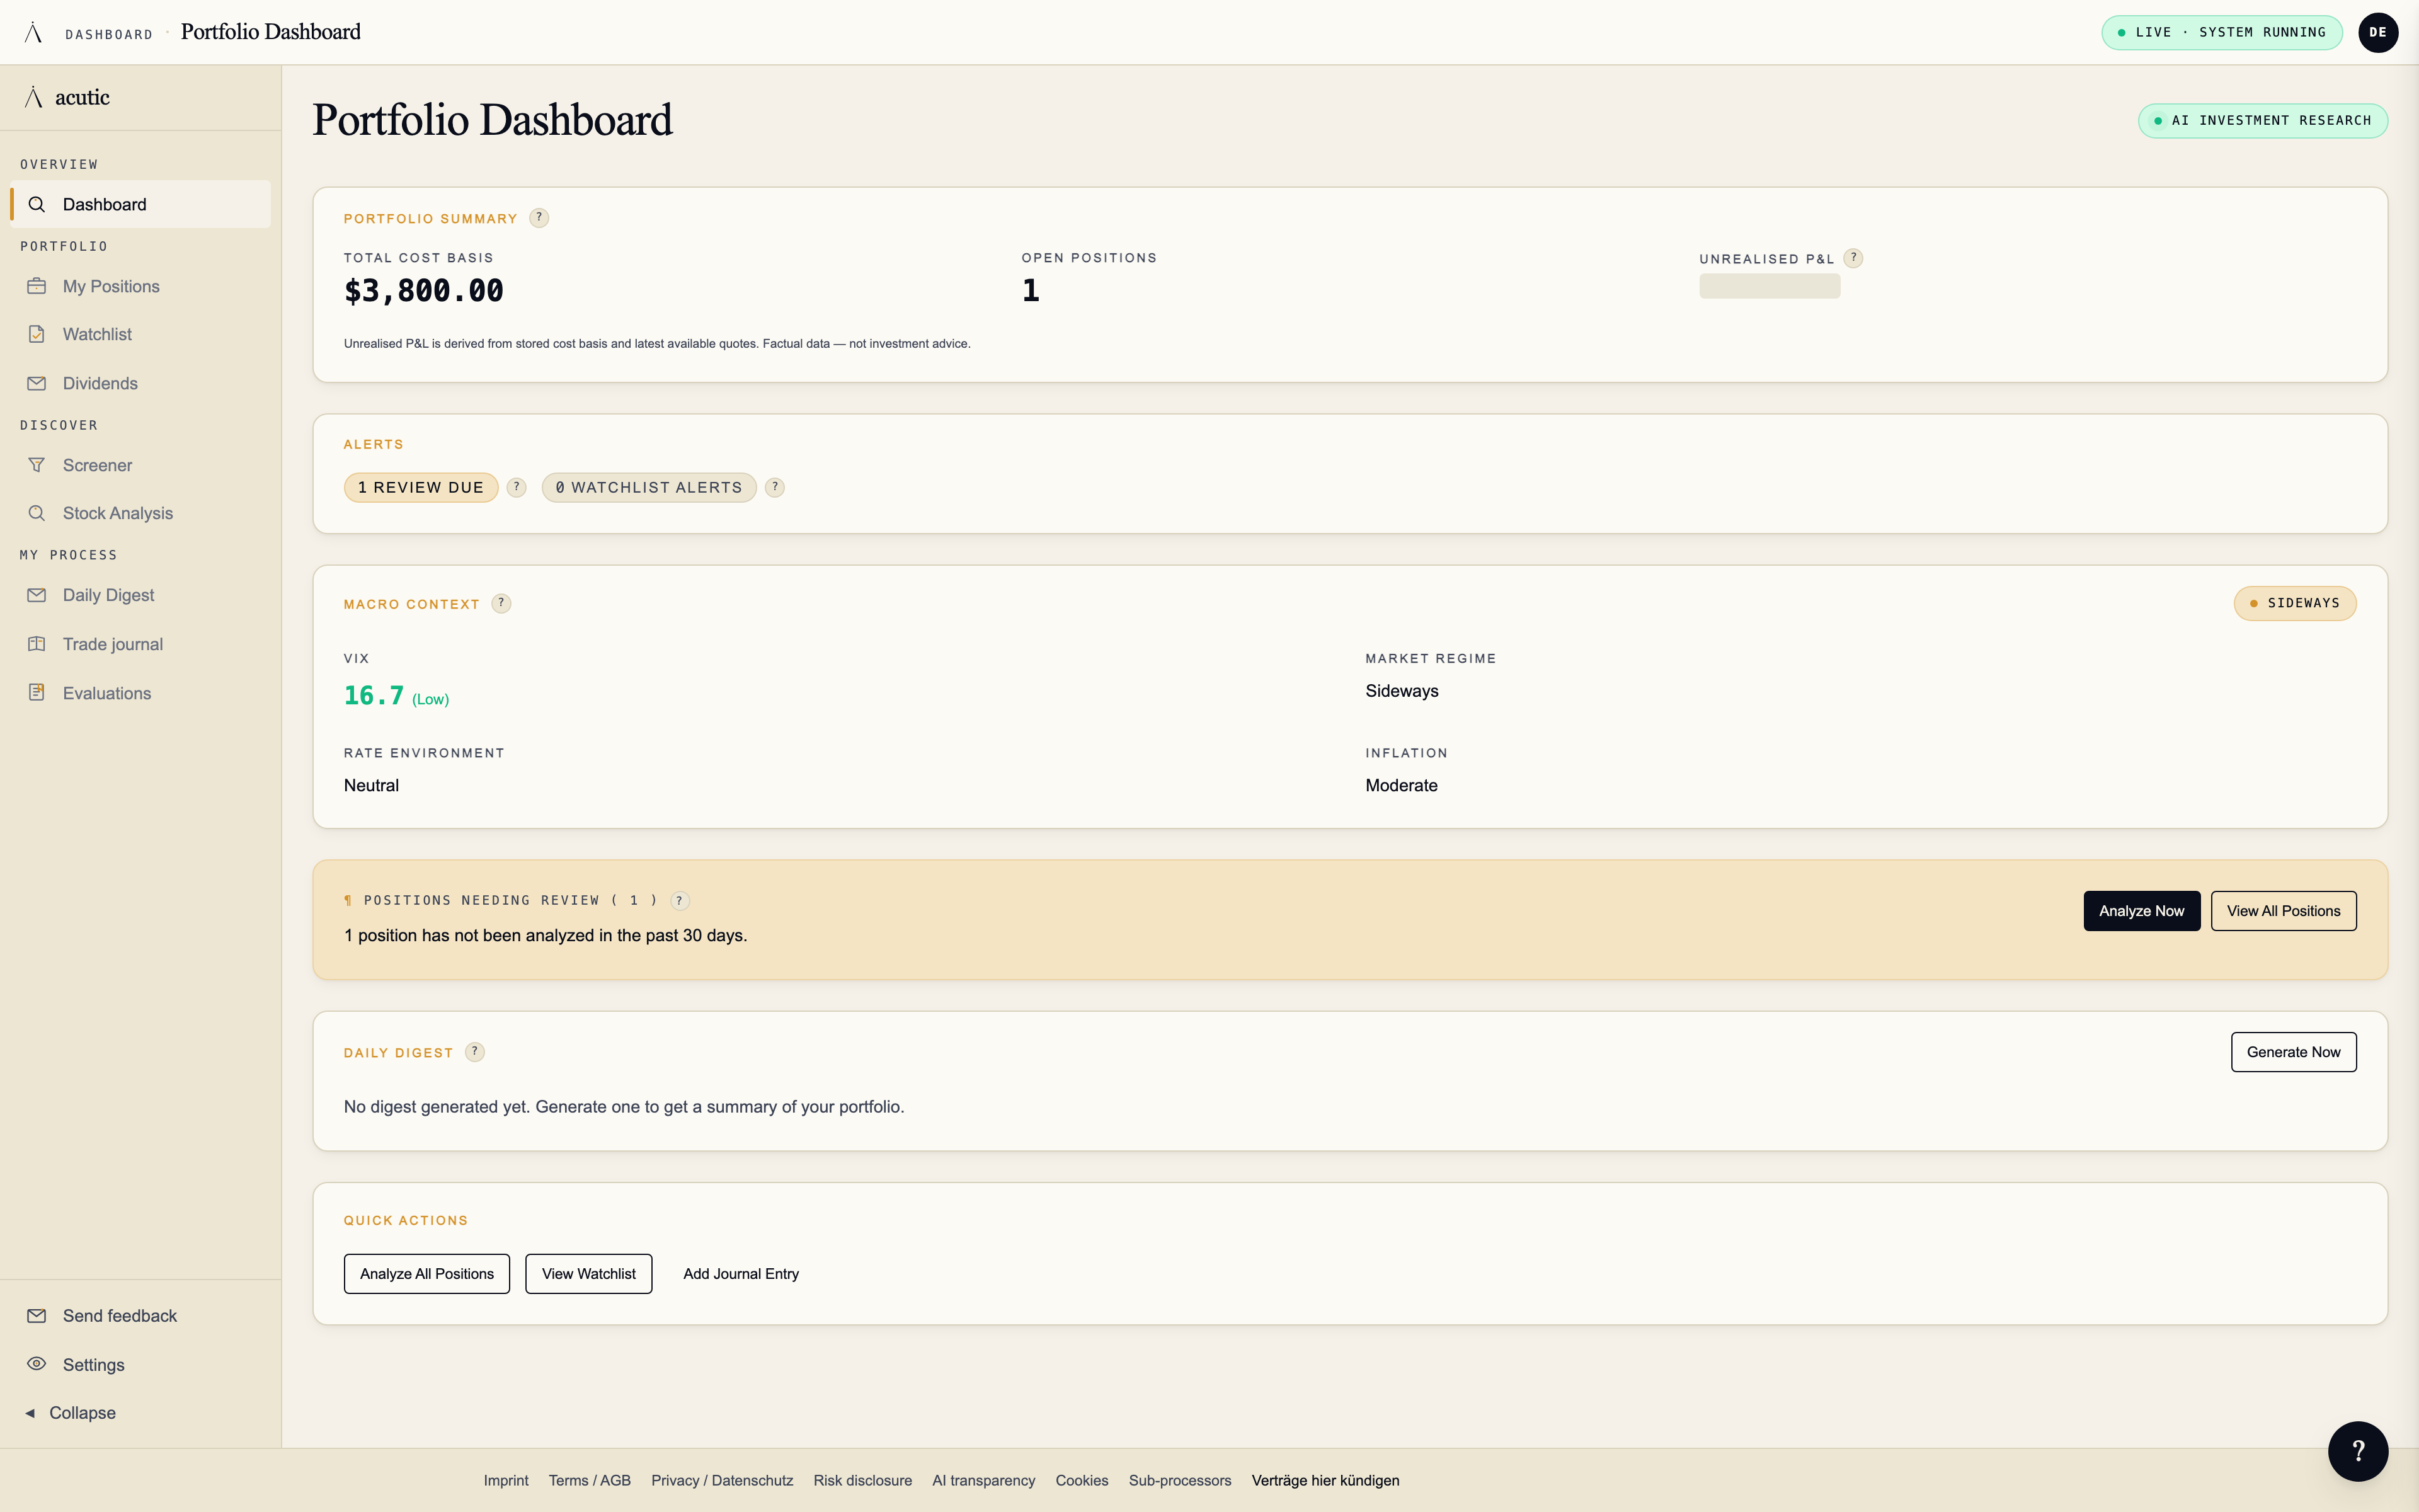Open Daily Digest in sidebar
The height and width of the screenshot is (1512, 2419).
[x=140, y=595]
